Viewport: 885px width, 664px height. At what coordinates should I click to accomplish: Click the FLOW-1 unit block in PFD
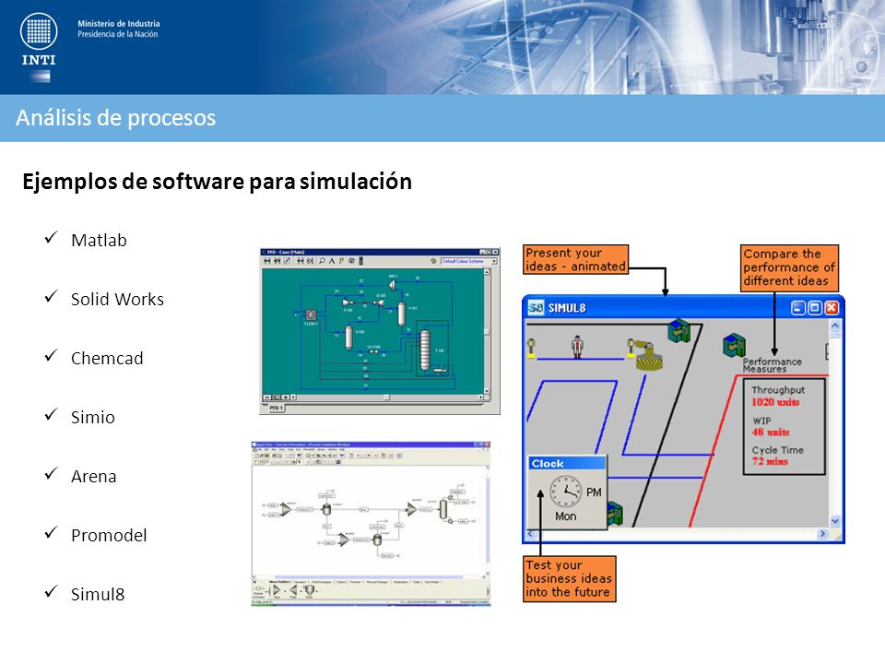311,314
